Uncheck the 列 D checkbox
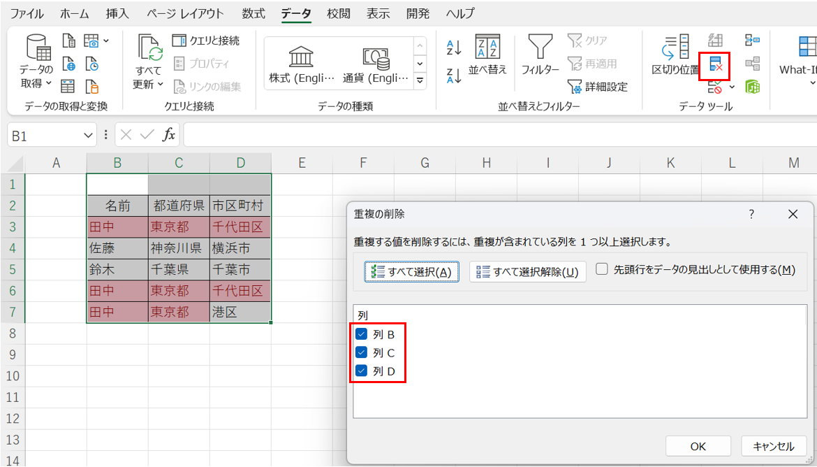817x467 pixels. (x=362, y=371)
